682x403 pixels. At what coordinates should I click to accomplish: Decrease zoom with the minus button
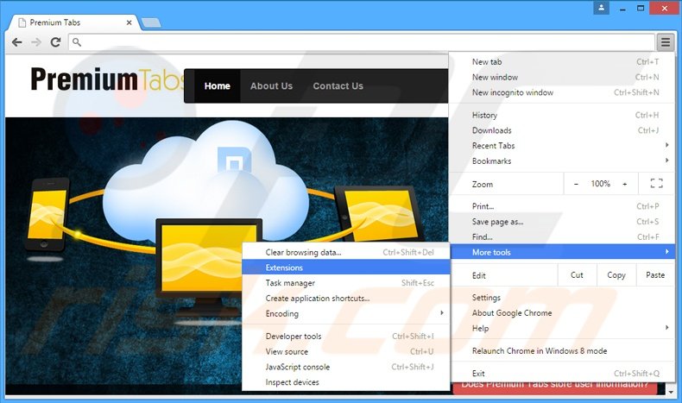(x=576, y=184)
